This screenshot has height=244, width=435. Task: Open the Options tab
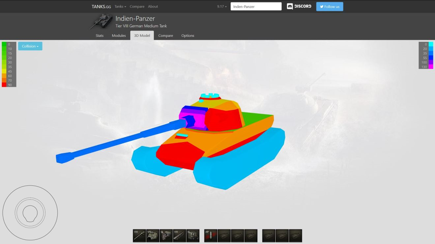(x=188, y=36)
